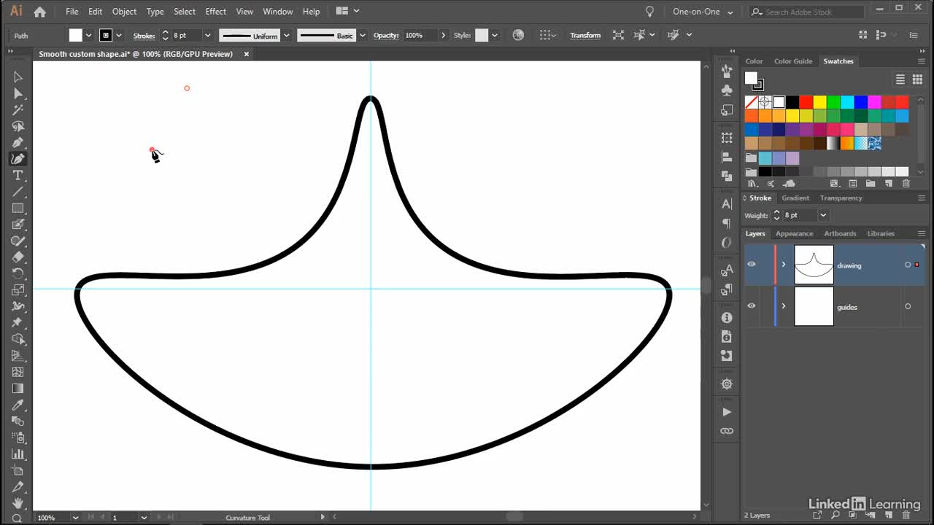The height and width of the screenshot is (525, 934).
Task: Open Weight dropdown in Stroke panel
Action: point(823,215)
